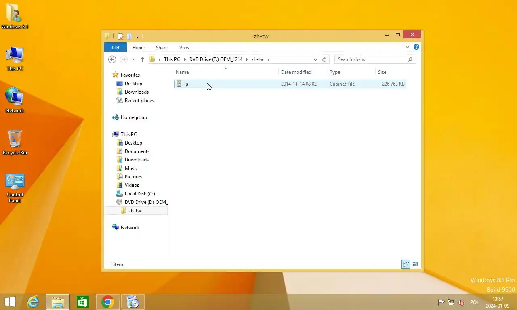Open the Help question mark icon

pos(416,47)
